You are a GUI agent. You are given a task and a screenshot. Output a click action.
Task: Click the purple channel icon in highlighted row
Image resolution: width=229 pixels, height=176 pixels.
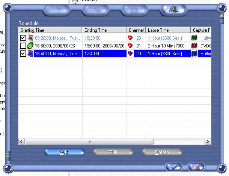tap(130, 53)
